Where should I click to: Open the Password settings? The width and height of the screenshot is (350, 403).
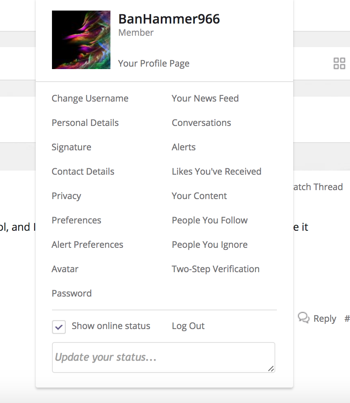point(71,293)
